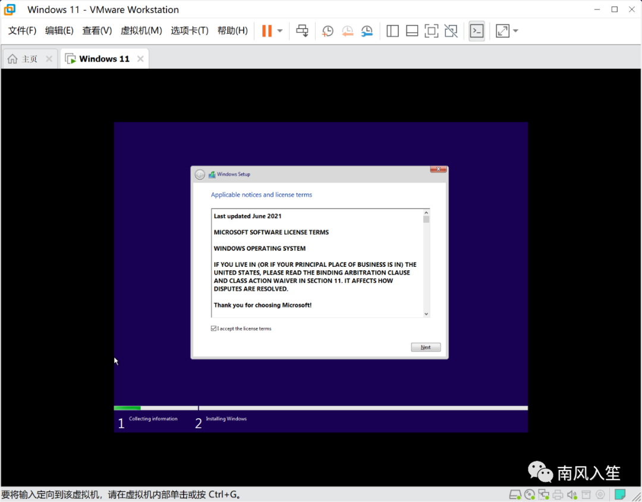Click the hard disk status icon
The width and height of the screenshot is (642, 502).
(515, 495)
